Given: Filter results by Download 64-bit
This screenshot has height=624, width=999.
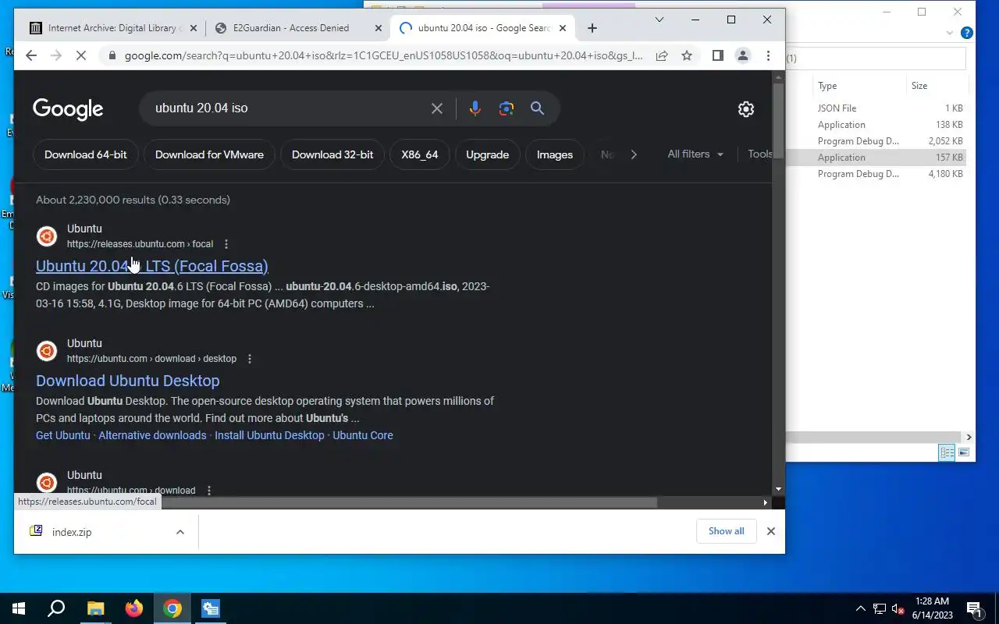Looking at the screenshot, I should point(86,154).
